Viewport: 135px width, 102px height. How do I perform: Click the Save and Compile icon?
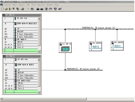(x=18, y=9)
